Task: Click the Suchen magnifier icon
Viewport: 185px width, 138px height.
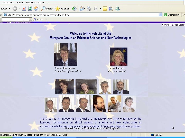Action: (x=43, y=9)
